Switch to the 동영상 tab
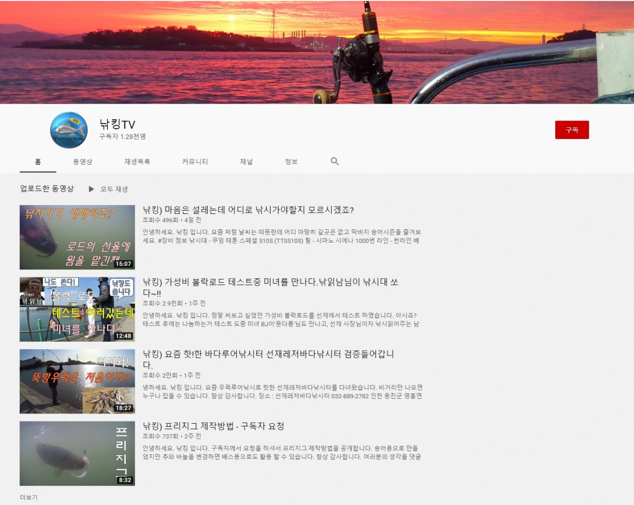The height and width of the screenshot is (505, 634). point(82,162)
